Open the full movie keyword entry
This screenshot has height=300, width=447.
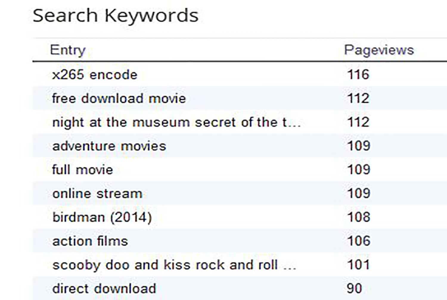[83, 170]
